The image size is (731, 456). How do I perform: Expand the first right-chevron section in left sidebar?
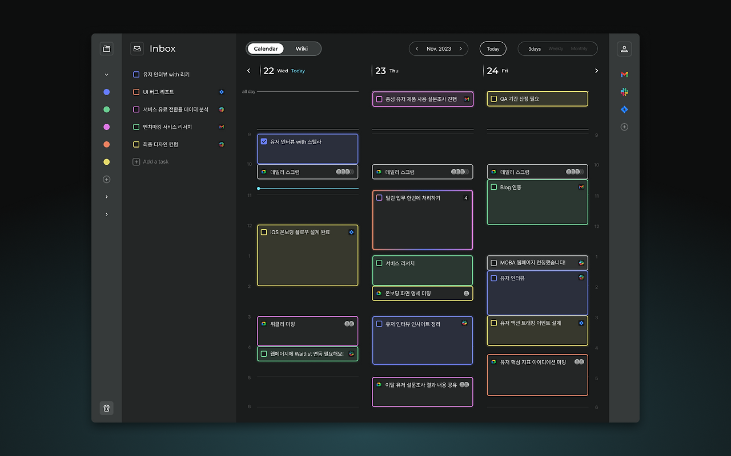[106, 197]
